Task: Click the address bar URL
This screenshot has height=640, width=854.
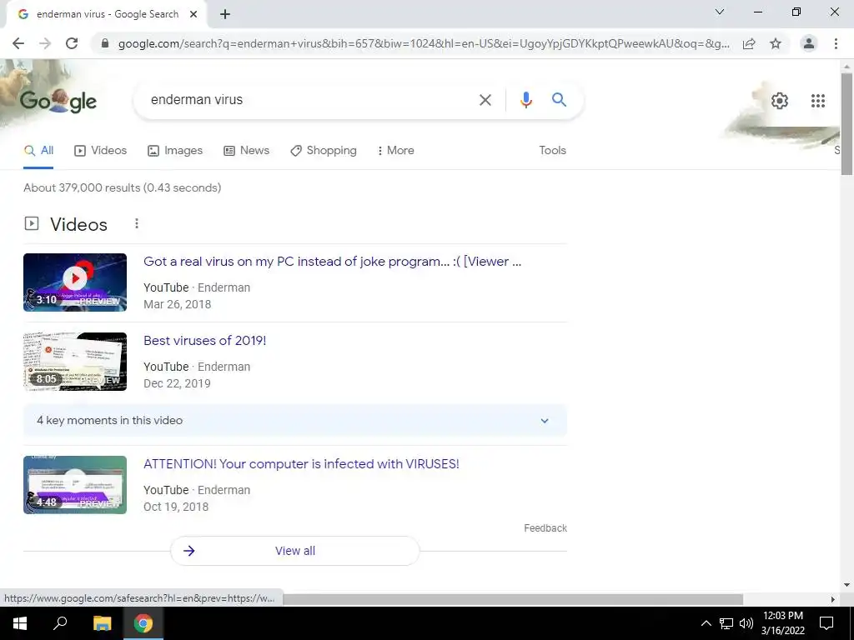Action: (424, 43)
